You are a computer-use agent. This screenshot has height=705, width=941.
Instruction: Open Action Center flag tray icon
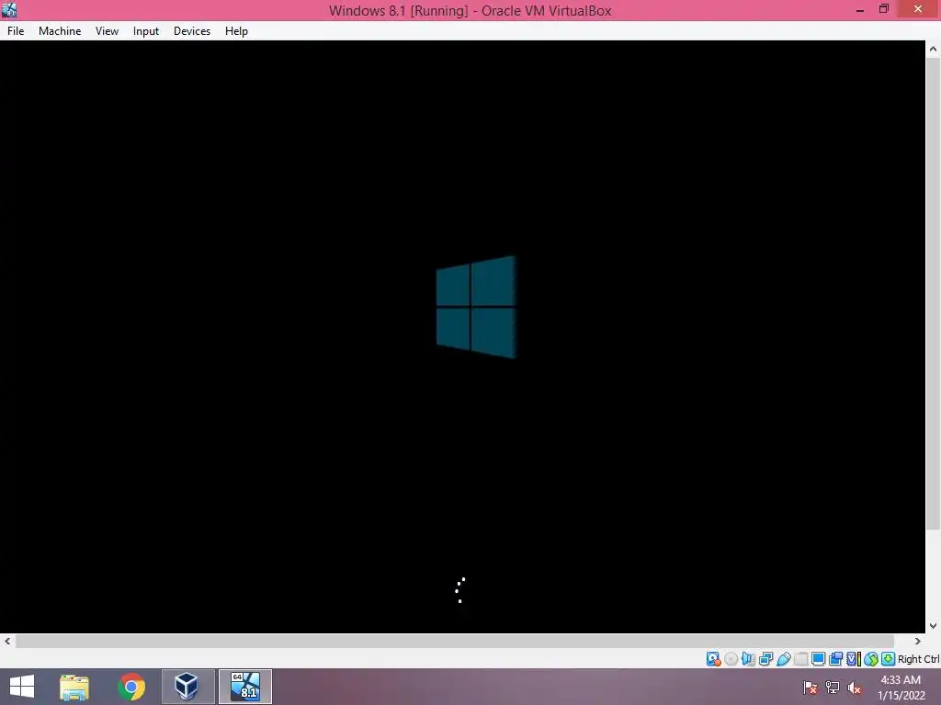[811, 687]
